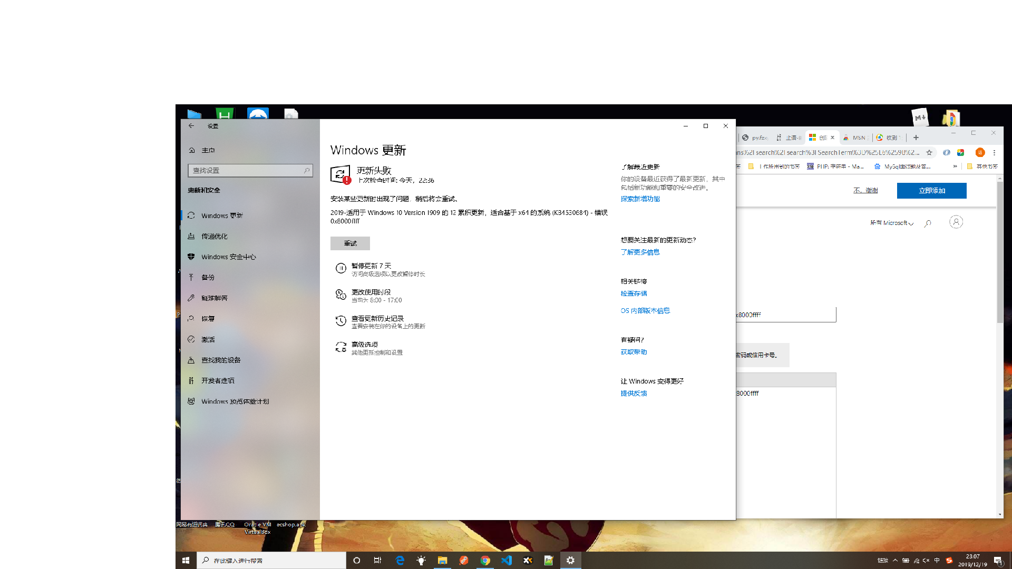Click the 开发者选项 icon

[x=191, y=380]
